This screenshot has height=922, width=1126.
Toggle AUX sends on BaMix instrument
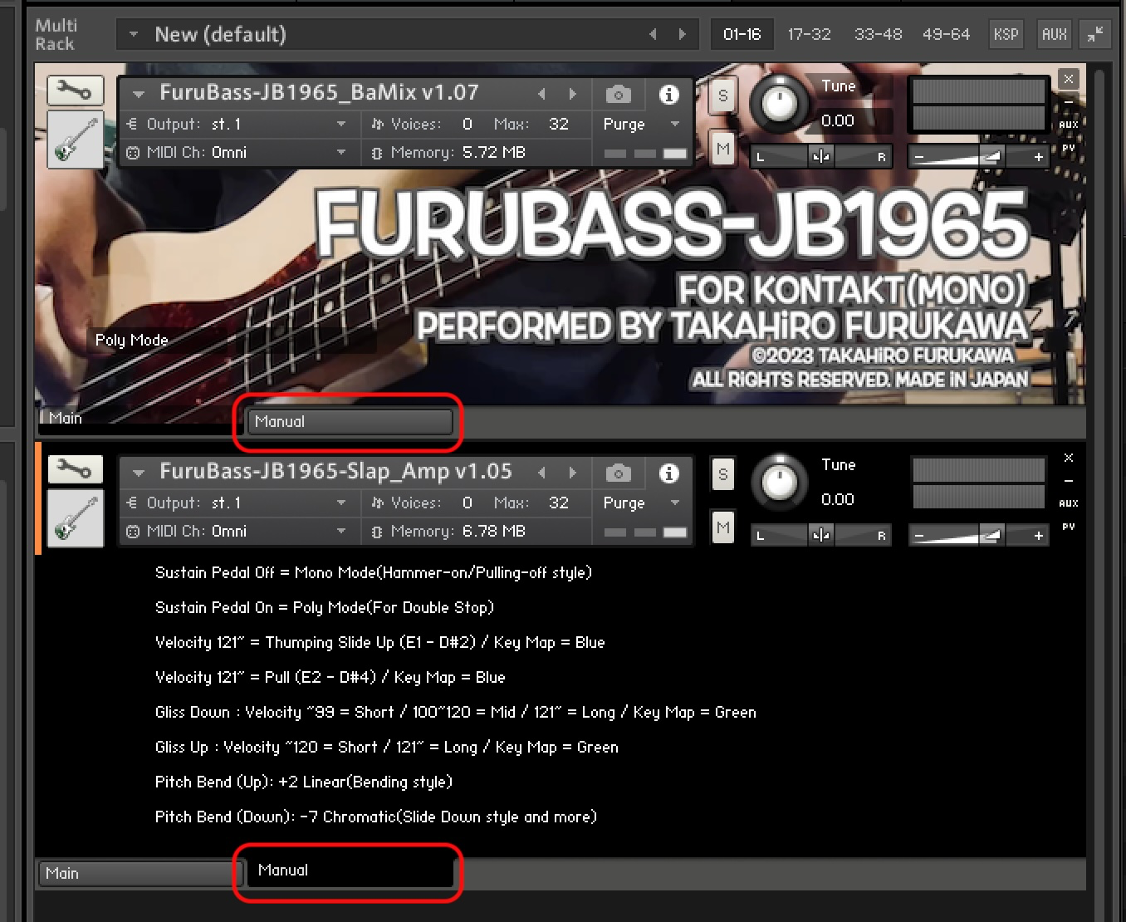pos(1069,125)
